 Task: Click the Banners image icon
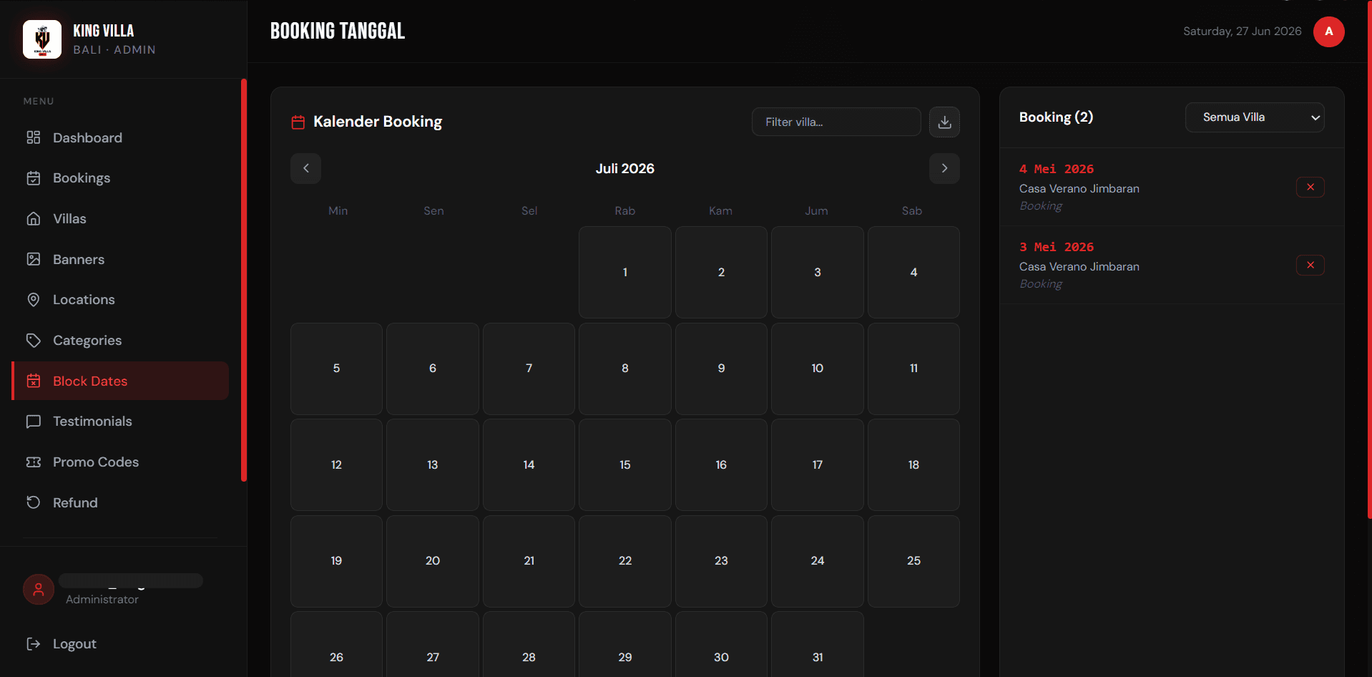34,259
